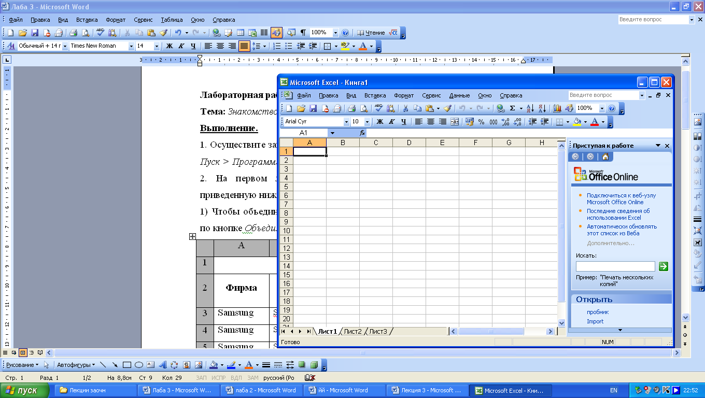
Task: Click Excel Format Painter brush
Action: tap(448, 108)
